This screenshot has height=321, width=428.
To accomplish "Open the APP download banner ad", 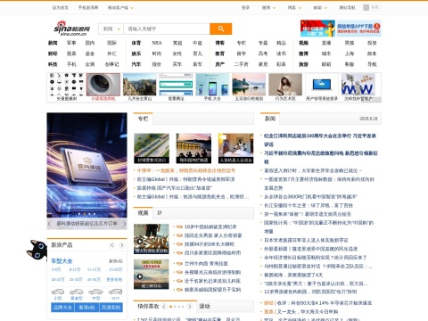I will coord(358,29).
